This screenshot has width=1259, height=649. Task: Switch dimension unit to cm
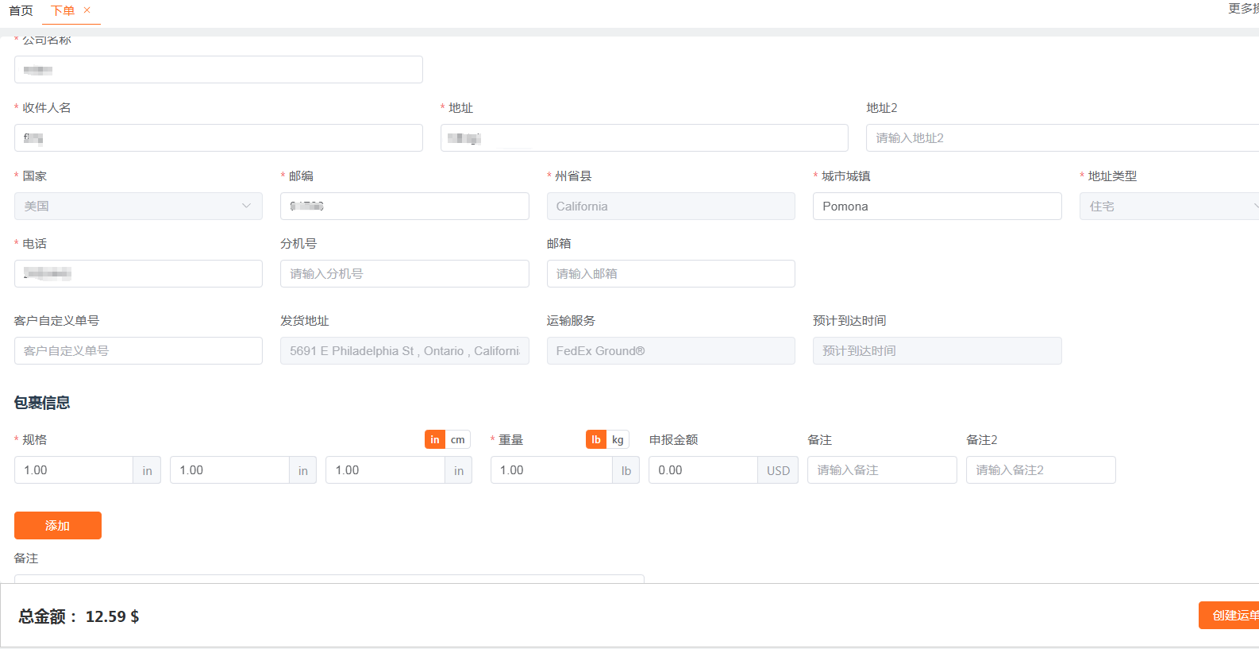pyautogui.click(x=458, y=440)
